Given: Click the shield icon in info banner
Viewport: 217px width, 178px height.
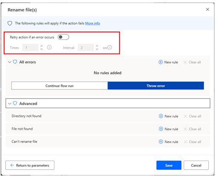Looking at the screenshot, I should (10, 23).
